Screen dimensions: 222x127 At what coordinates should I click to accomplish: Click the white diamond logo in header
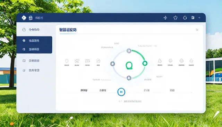pyautogui.click(x=24, y=18)
